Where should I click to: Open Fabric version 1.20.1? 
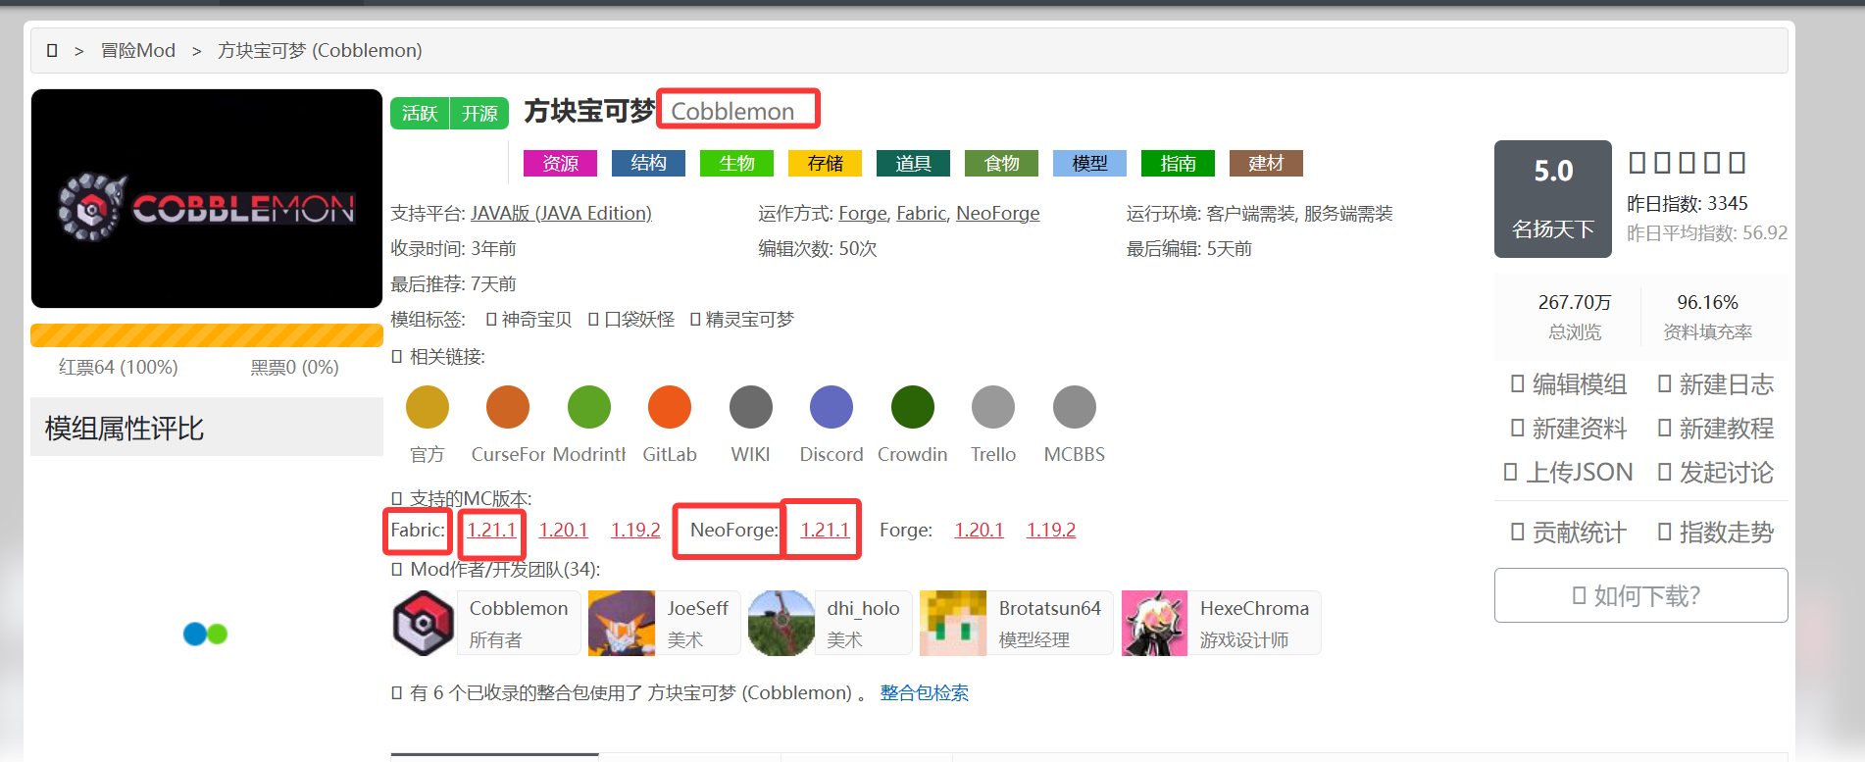564,530
